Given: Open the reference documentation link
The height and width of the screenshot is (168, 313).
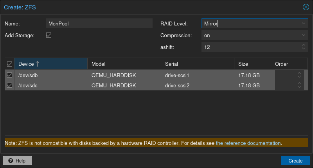Looking at the screenshot, I should [x=248, y=143].
